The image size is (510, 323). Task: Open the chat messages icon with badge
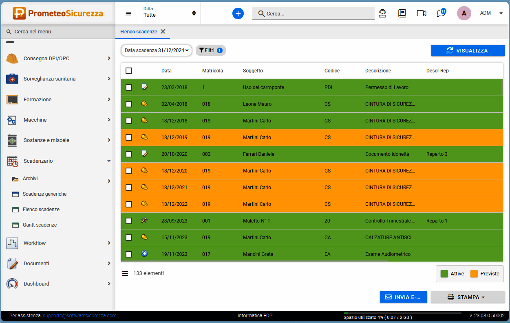coord(441,13)
